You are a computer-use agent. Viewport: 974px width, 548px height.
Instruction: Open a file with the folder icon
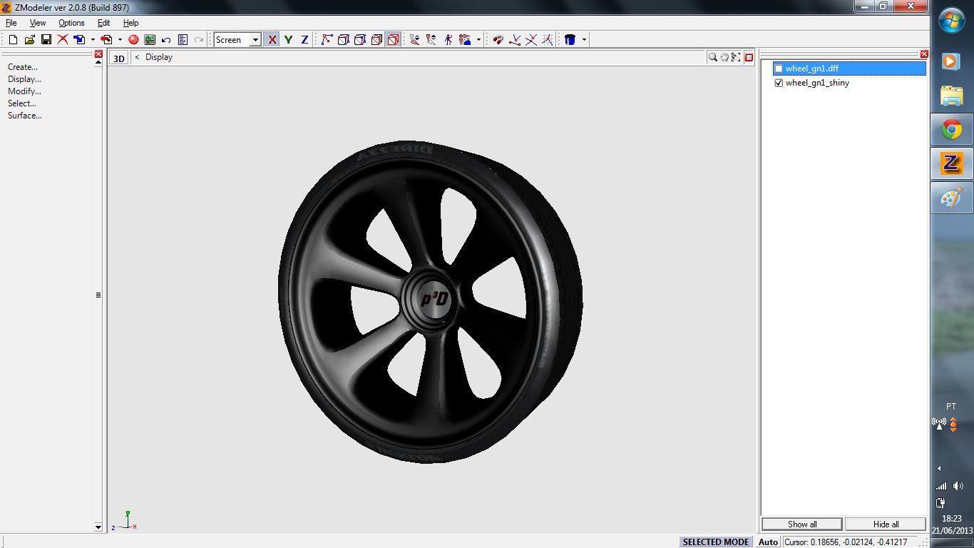coord(30,40)
